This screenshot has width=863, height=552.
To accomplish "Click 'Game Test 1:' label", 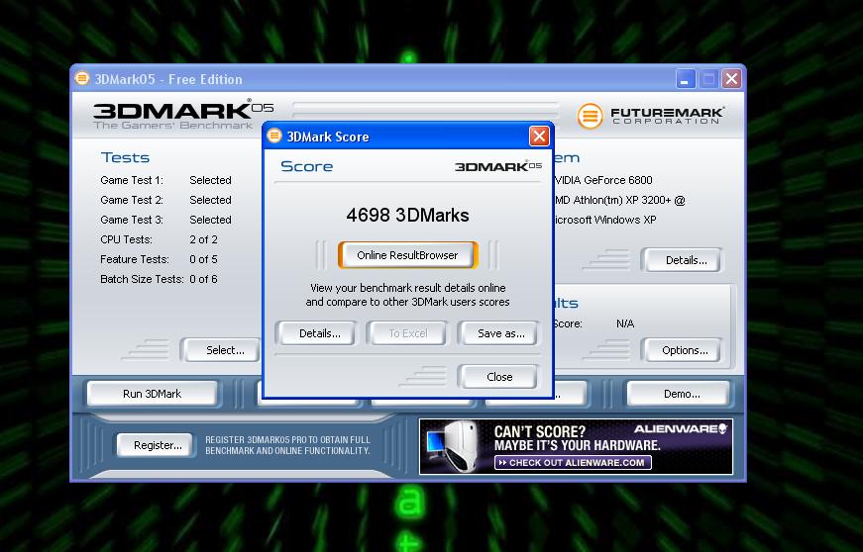I will 132,180.
